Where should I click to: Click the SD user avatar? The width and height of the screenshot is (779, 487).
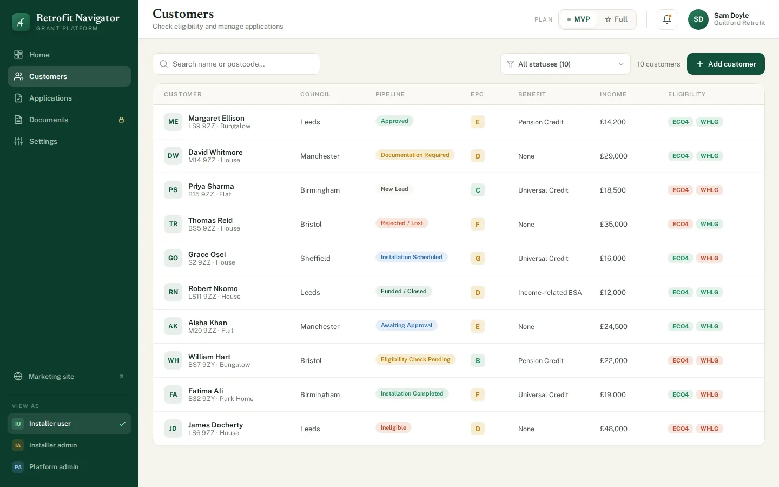coord(698,19)
